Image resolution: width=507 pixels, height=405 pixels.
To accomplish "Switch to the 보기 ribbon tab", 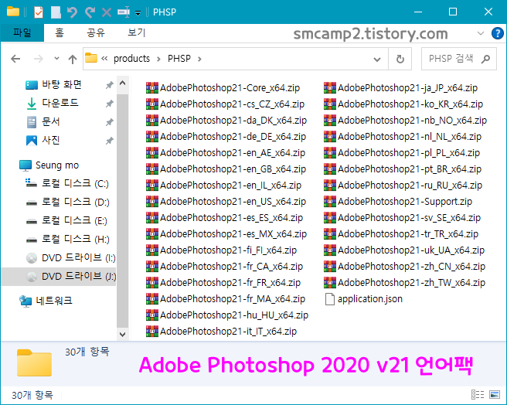I will pyautogui.click(x=137, y=32).
